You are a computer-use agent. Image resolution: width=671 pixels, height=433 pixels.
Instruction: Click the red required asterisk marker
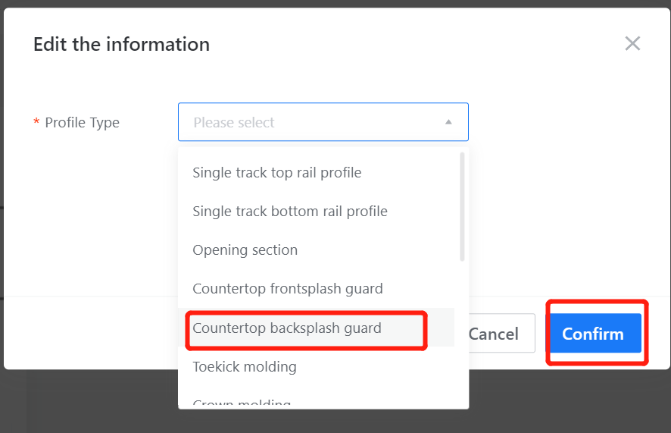click(36, 122)
